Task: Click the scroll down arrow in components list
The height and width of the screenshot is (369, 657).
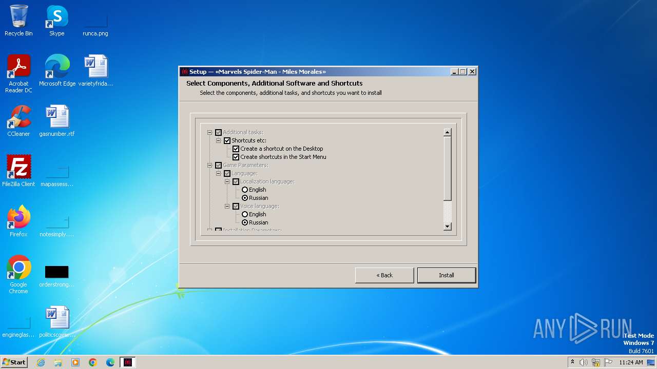Action: click(447, 227)
